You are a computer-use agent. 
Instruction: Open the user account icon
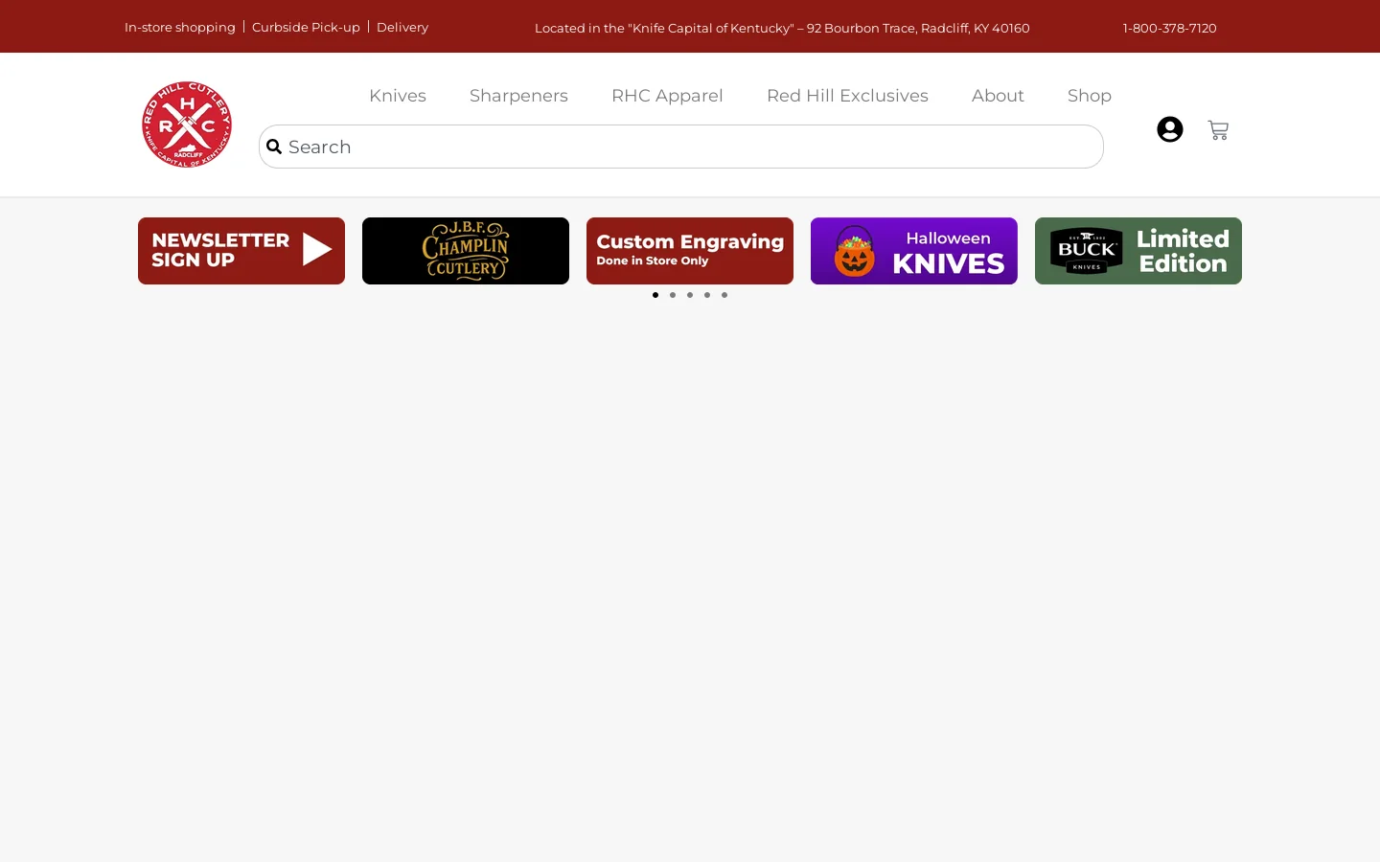[x=1169, y=129]
